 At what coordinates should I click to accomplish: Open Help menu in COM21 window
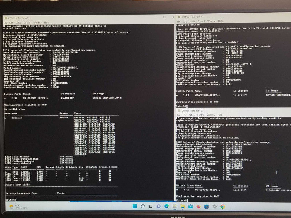(47, 23)
